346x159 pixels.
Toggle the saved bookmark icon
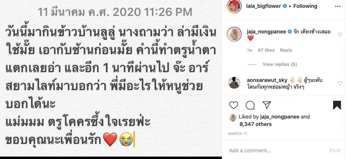pos(337,105)
